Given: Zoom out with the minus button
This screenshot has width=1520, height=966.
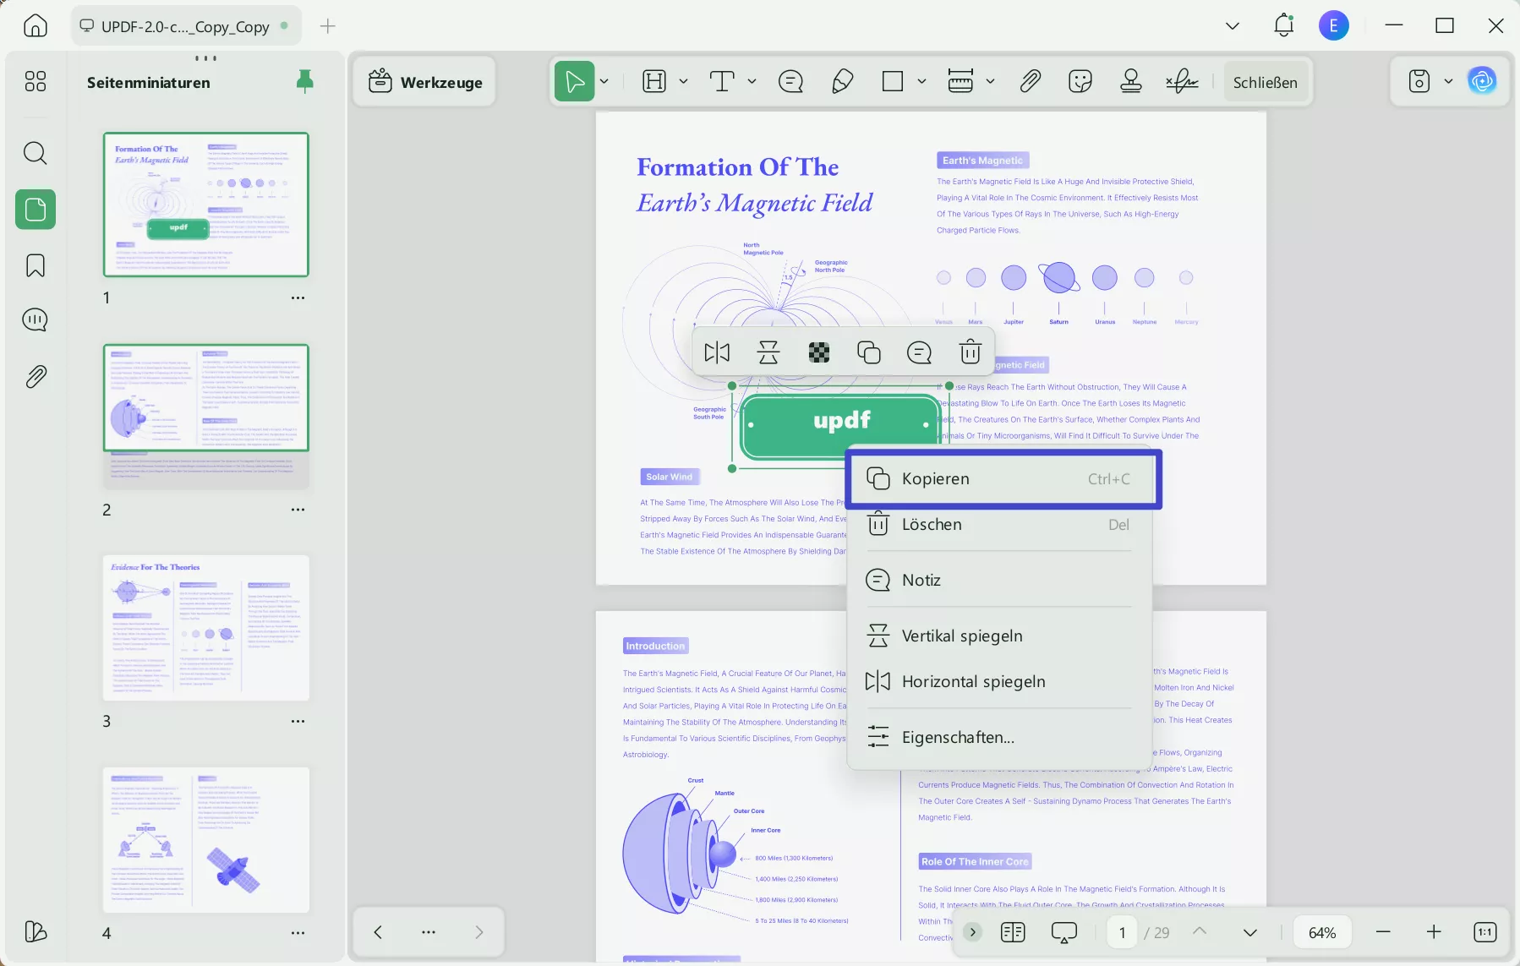Looking at the screenshot, I should [x=1383, y=932].
